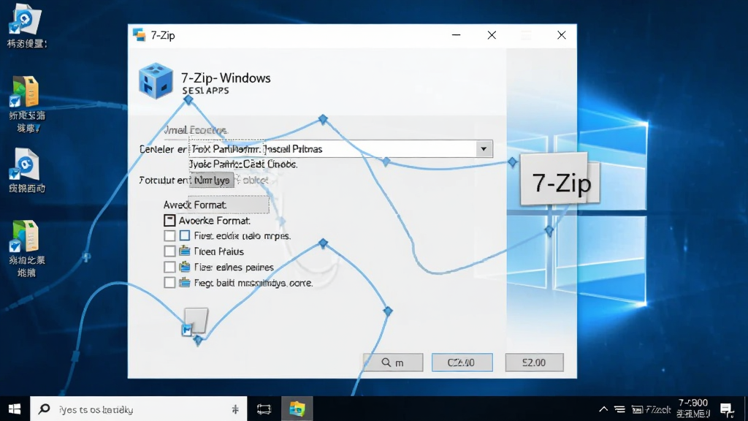
Task: Show hidden system tray icons
Action: pos(603,409)
